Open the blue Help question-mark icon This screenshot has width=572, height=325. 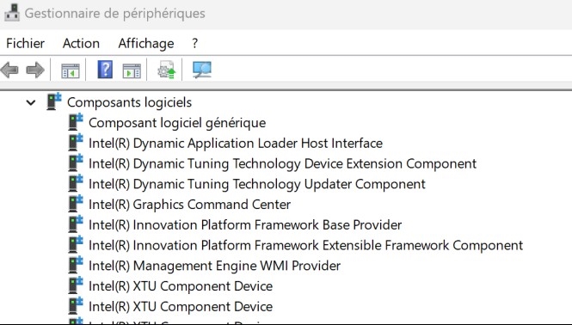click(105, 70)
